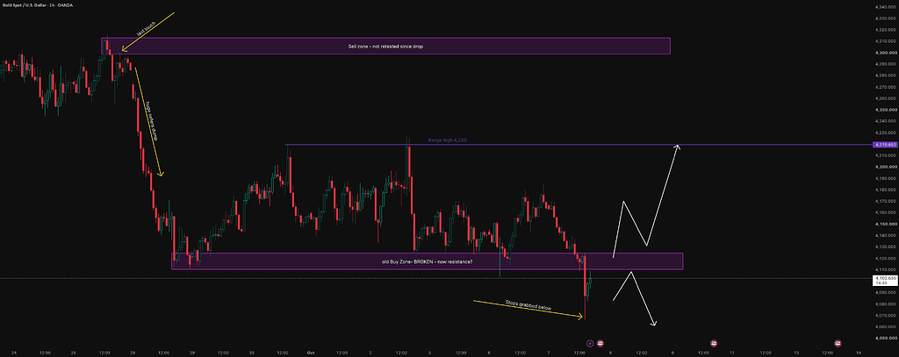Click the date label 9 on the time axis
The height and width of the screenshot is (357, 899).
click(x=672, y=353)
